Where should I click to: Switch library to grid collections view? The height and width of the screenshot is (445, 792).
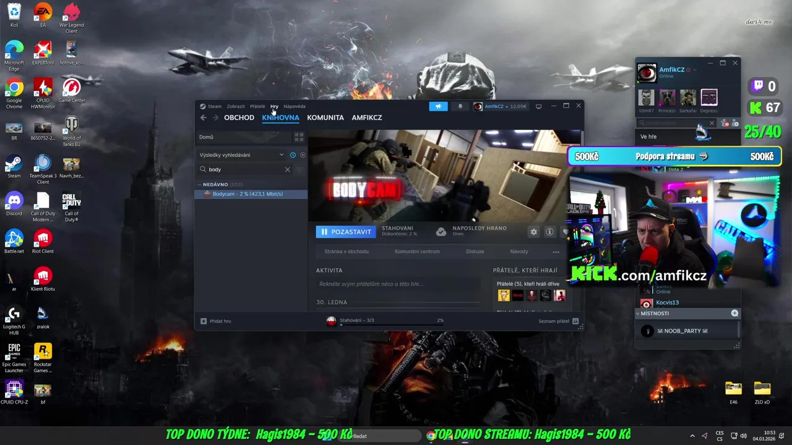tap(299, 137)
